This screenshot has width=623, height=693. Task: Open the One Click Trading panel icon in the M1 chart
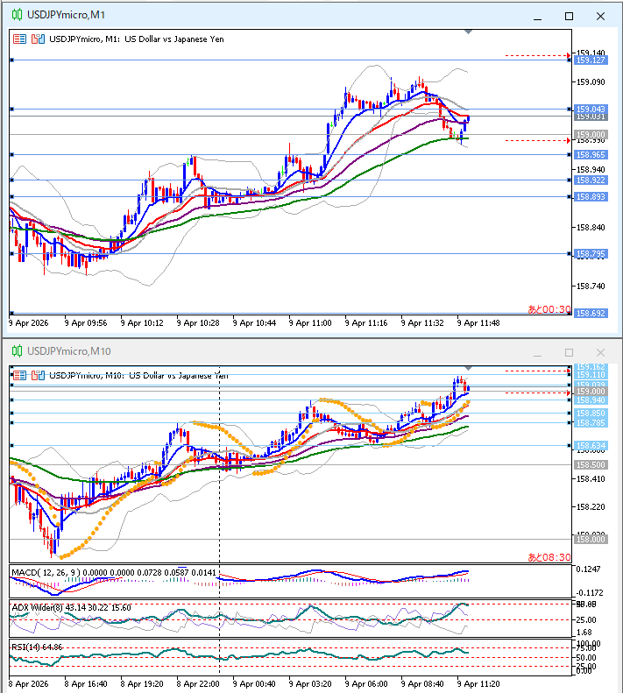coord(38,39)
